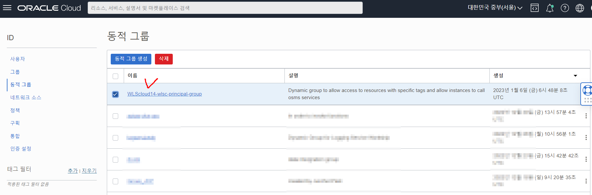Open actions menu for row created 15시 42분
The height and width of the screenshot is (195, 592).
click(586, 159)
